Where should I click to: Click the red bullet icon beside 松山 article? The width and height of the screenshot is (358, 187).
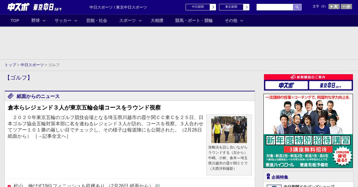click(9, 186)
